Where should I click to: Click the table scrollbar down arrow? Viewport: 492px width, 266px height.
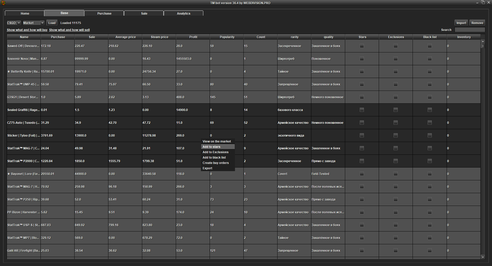(483, 257)
